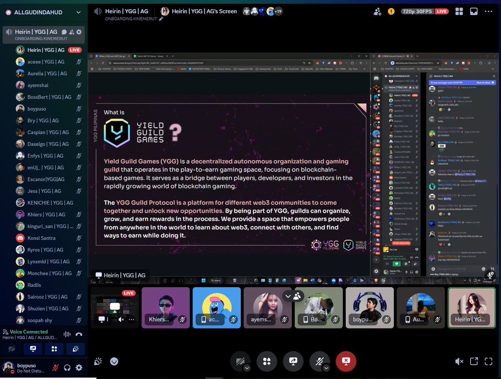This screenshot has width=501, height=379.
Task: Toggle volume mute speaker icon at bottom right
Action: [x=459, y=361]
